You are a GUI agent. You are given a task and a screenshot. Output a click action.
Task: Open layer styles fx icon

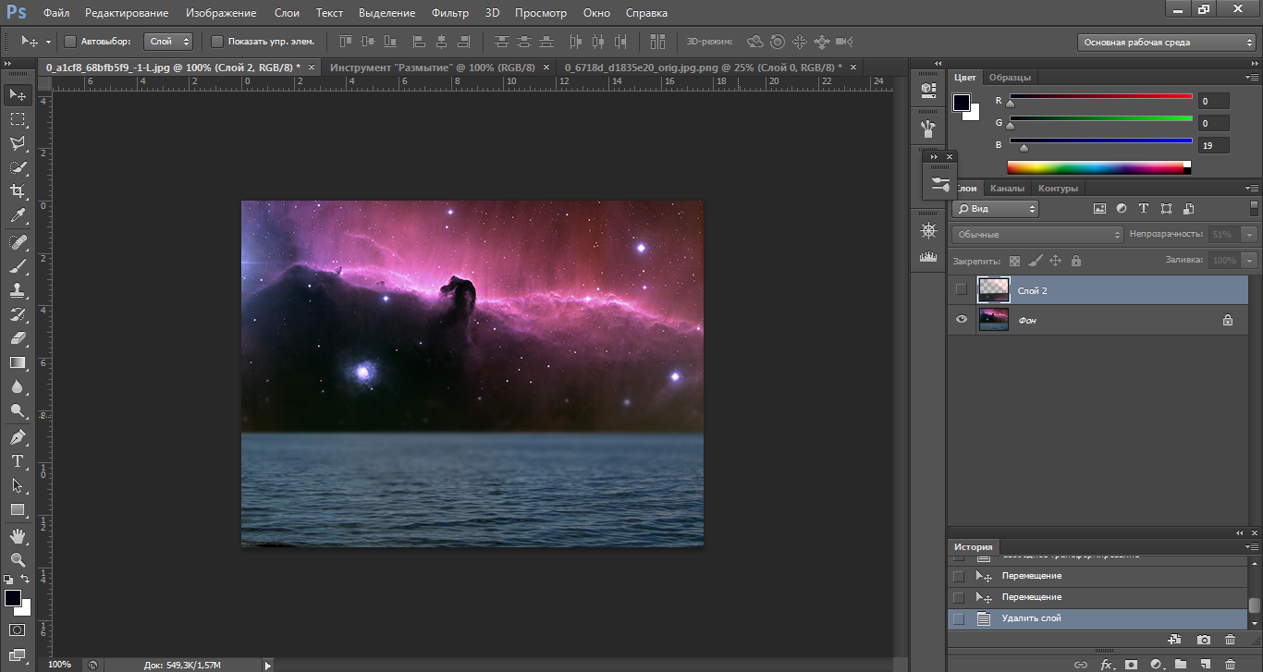1105,664
